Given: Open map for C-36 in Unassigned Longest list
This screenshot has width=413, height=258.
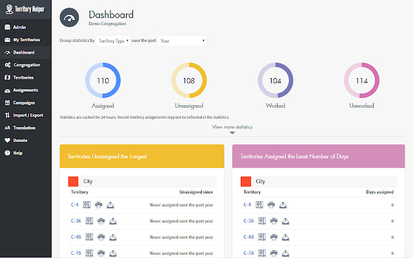Looking at the screenshot, I should click(x=89, y=221).
